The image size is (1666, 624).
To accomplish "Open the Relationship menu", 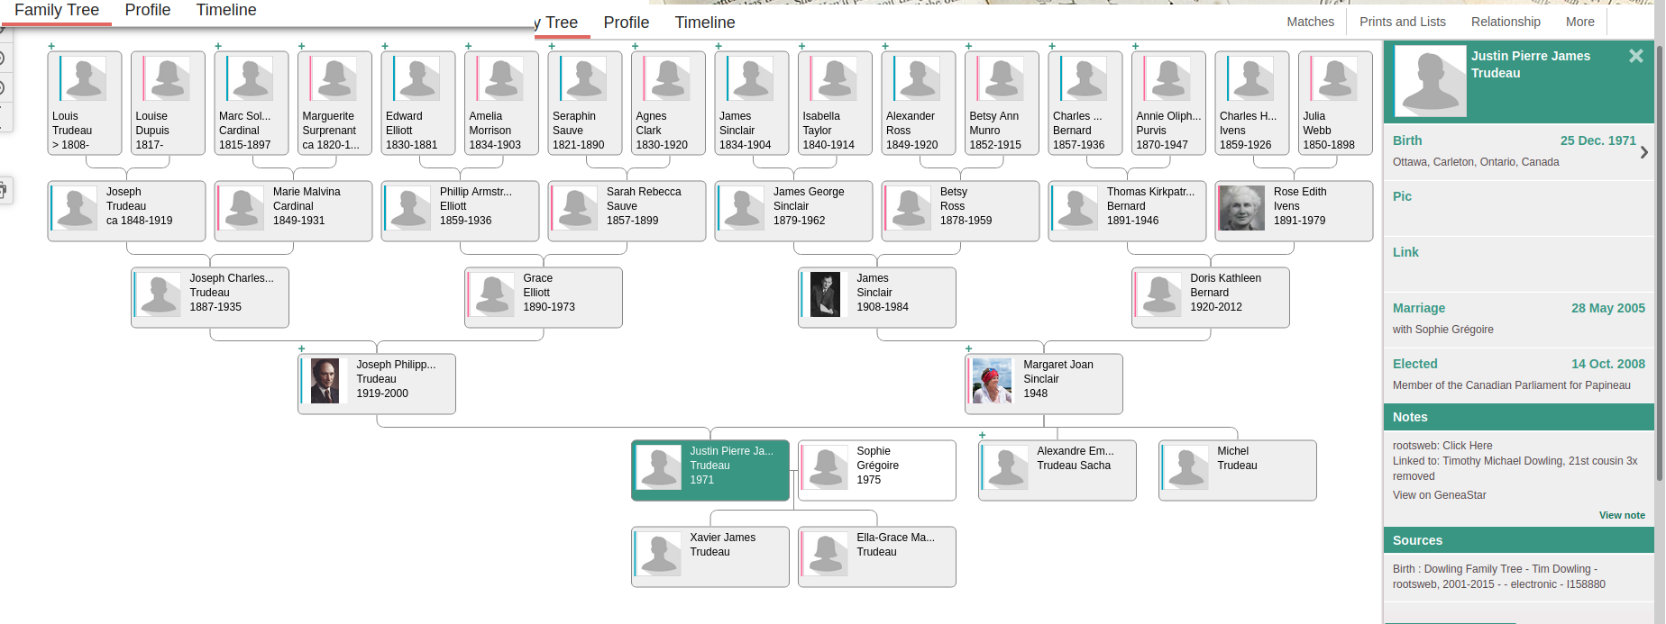I will tap(1506, 22).
